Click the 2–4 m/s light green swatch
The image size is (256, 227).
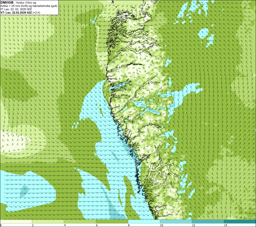pos(48,222)
